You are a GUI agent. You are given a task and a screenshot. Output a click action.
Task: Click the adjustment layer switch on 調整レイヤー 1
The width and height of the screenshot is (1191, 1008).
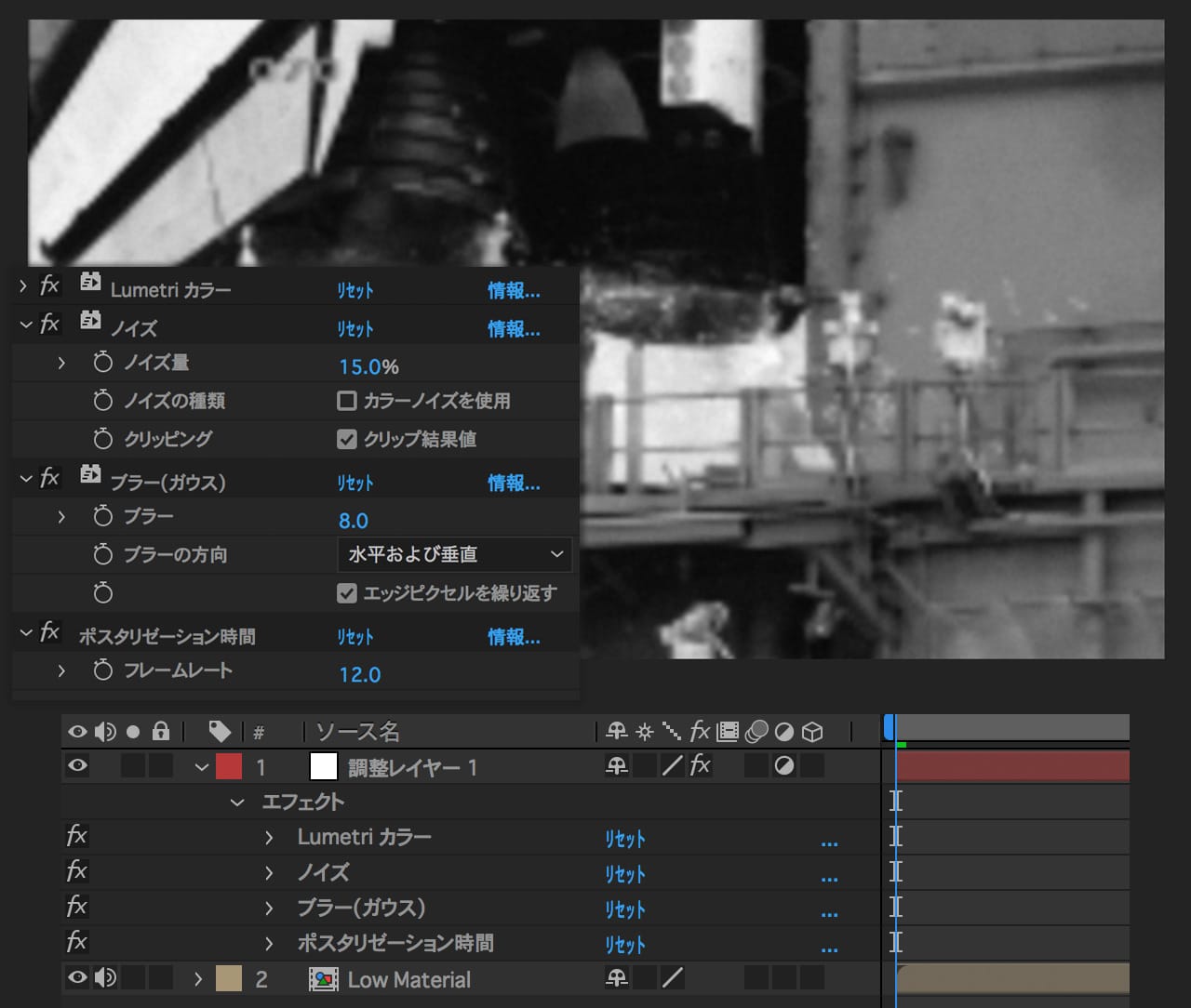pos(784,766)
